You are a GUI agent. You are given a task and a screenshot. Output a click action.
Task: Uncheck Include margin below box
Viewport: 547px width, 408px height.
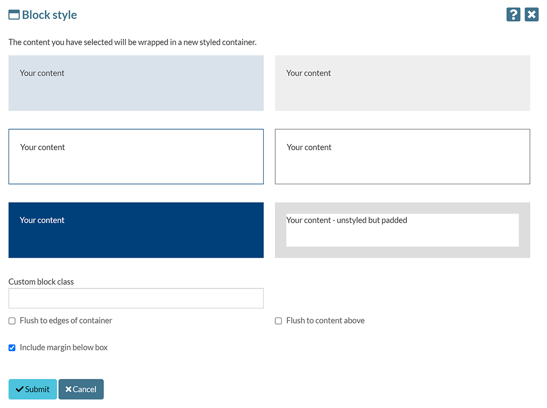tap(12, 348)
